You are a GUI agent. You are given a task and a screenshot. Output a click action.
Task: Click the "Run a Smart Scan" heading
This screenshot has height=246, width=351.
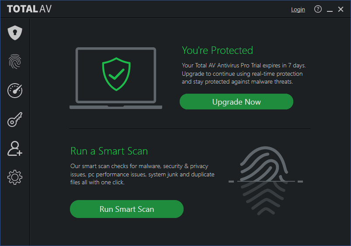[x=109, y=151]
